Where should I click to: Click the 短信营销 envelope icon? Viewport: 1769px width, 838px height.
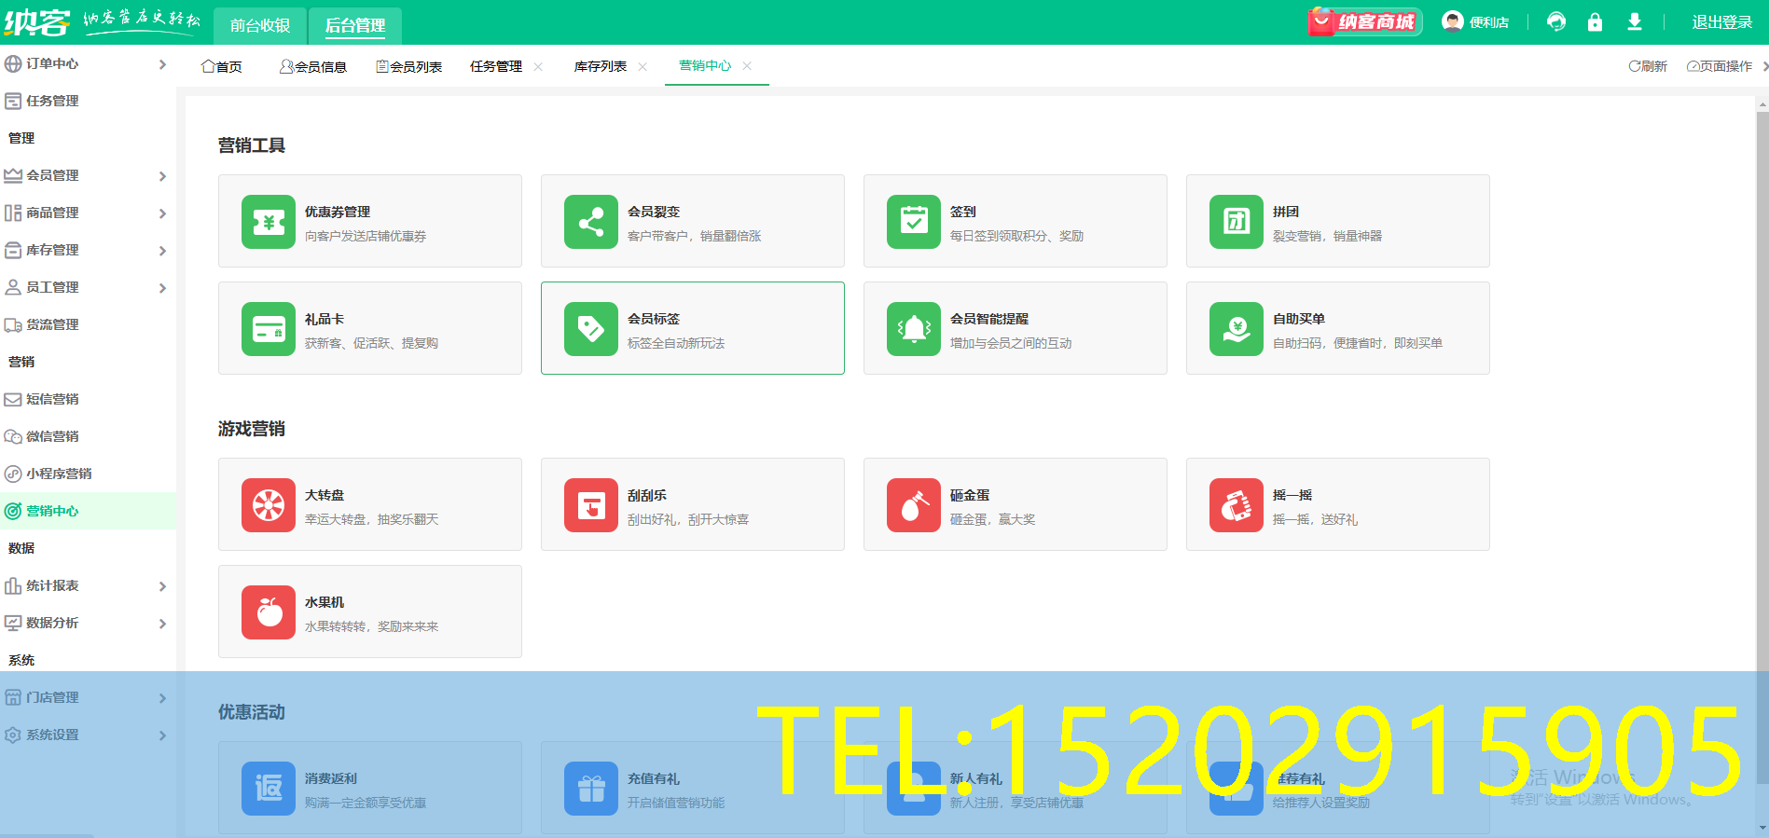point(13,399)
